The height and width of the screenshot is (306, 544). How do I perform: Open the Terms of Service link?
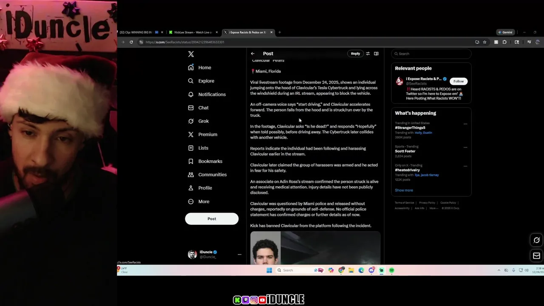click(404, 203)
